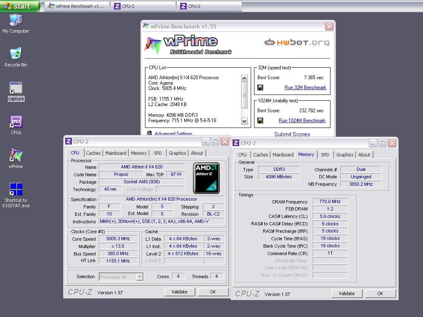The height and width of the screenshot is (317, 423).
Task: Open My Computer desktop icon
Action: [x=16, y=24]
